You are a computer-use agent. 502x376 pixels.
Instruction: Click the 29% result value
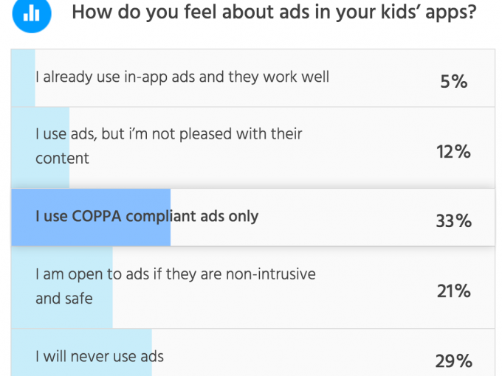tap(454, 361)
